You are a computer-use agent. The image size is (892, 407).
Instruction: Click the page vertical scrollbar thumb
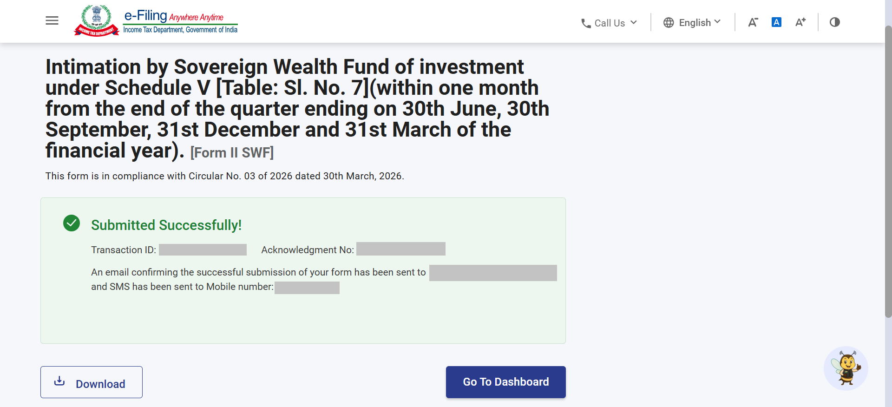coord(888,172)
